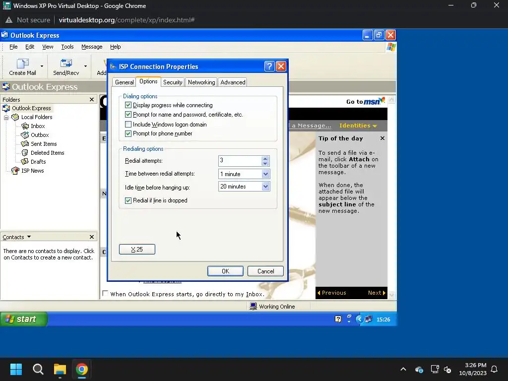Click Cancel in ISP Connection Properties

pyautogui.click(x=265, y=271)
